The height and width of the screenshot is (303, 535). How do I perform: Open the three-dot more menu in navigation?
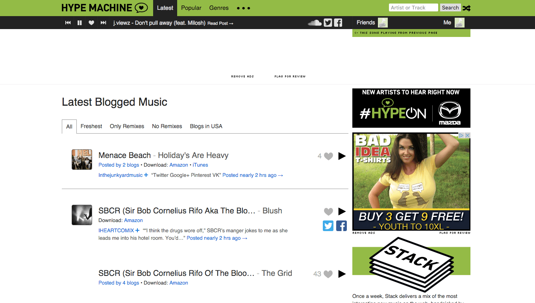tap(244, 8)
